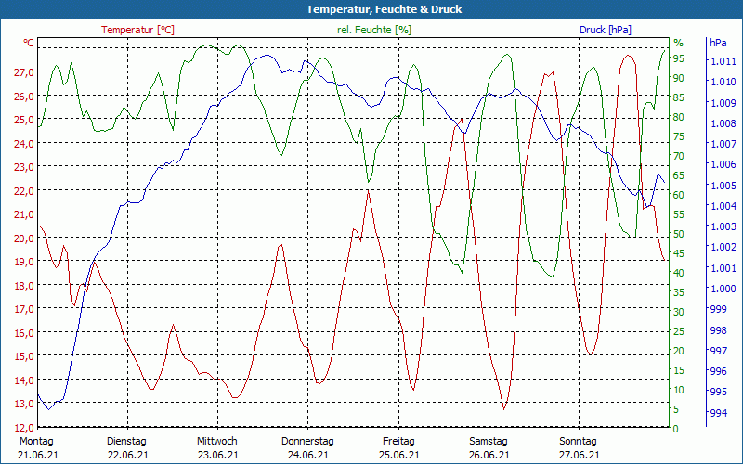Click the '22,0' temperature axis value

pyautogui.click(x=24, y=191)
